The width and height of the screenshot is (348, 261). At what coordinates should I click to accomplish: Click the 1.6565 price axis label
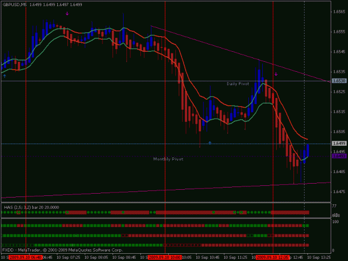pyautogui.click(x=339, y=12)
